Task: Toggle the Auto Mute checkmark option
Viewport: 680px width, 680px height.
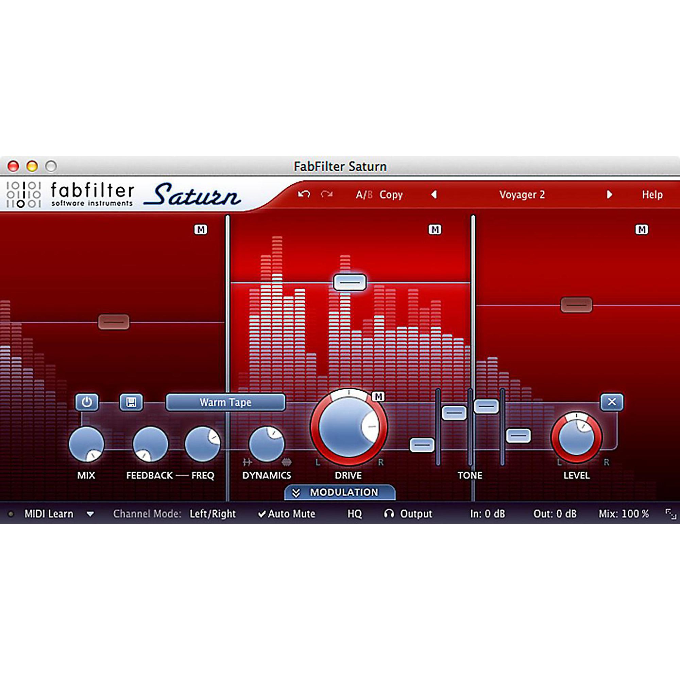Action: [287, 514]
